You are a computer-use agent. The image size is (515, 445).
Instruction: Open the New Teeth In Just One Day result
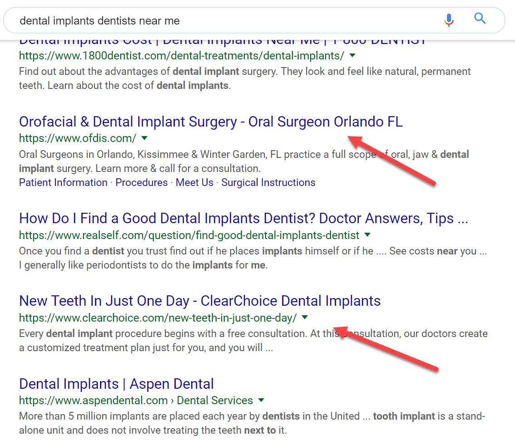(x=200, y=301)
